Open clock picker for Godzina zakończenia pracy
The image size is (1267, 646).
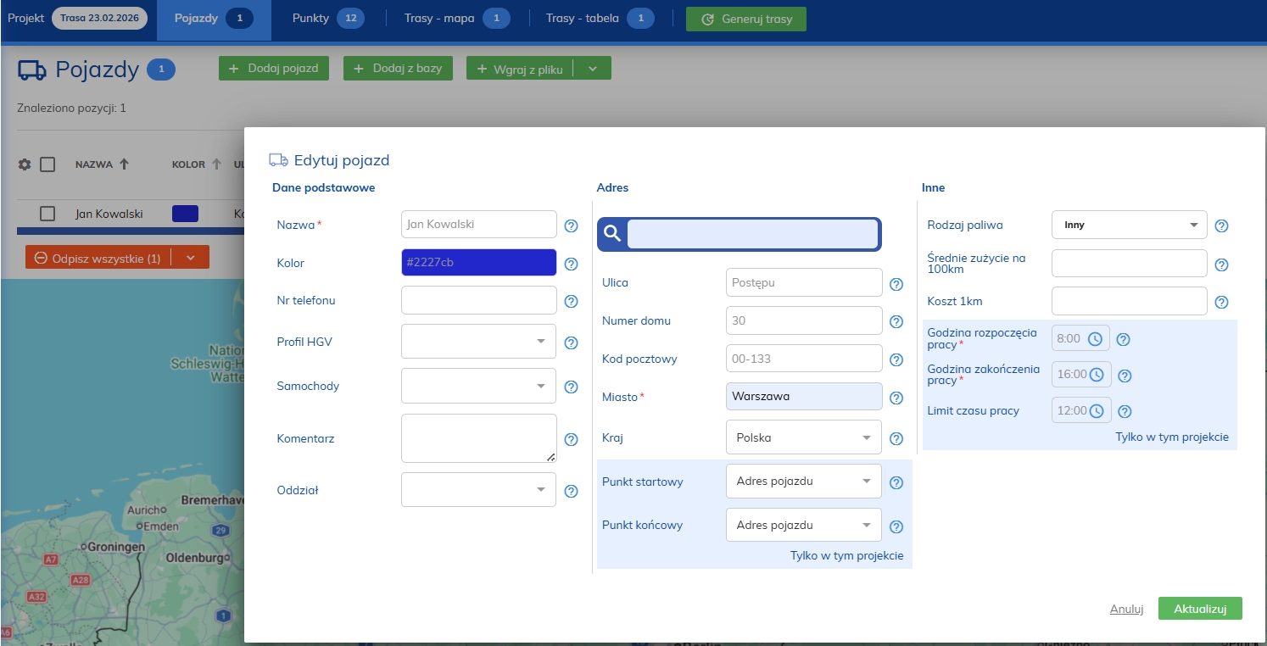tap(1096, 375)
